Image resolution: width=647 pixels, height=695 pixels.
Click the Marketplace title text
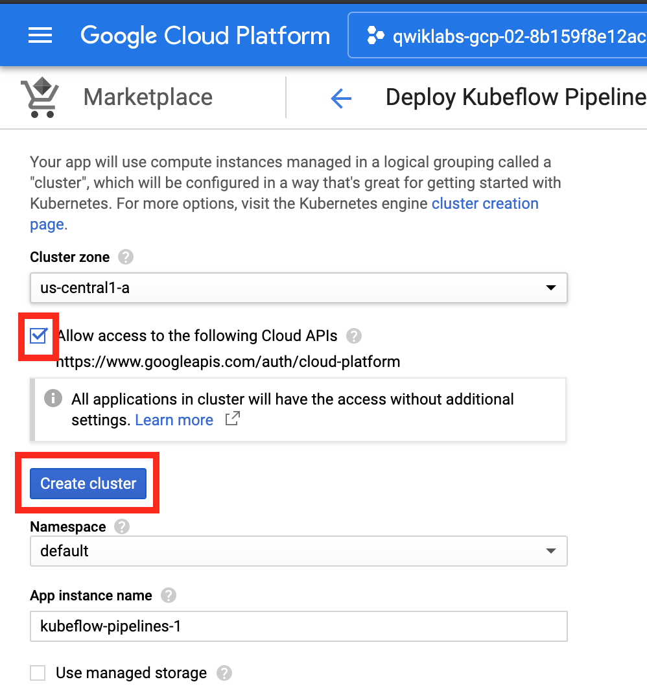click(x=148, y=97)
